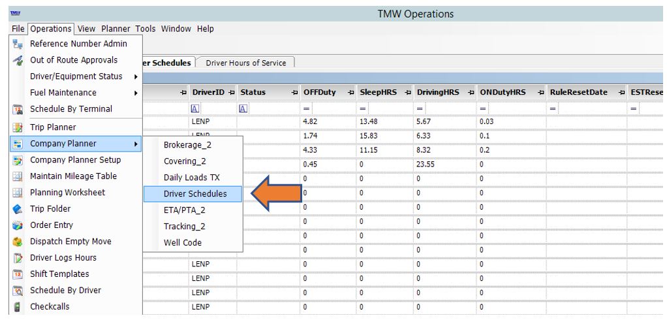The width and height of the screenshot is (667, 320).
Task: Sort by the SleepHRS column header
Action: 378,92
